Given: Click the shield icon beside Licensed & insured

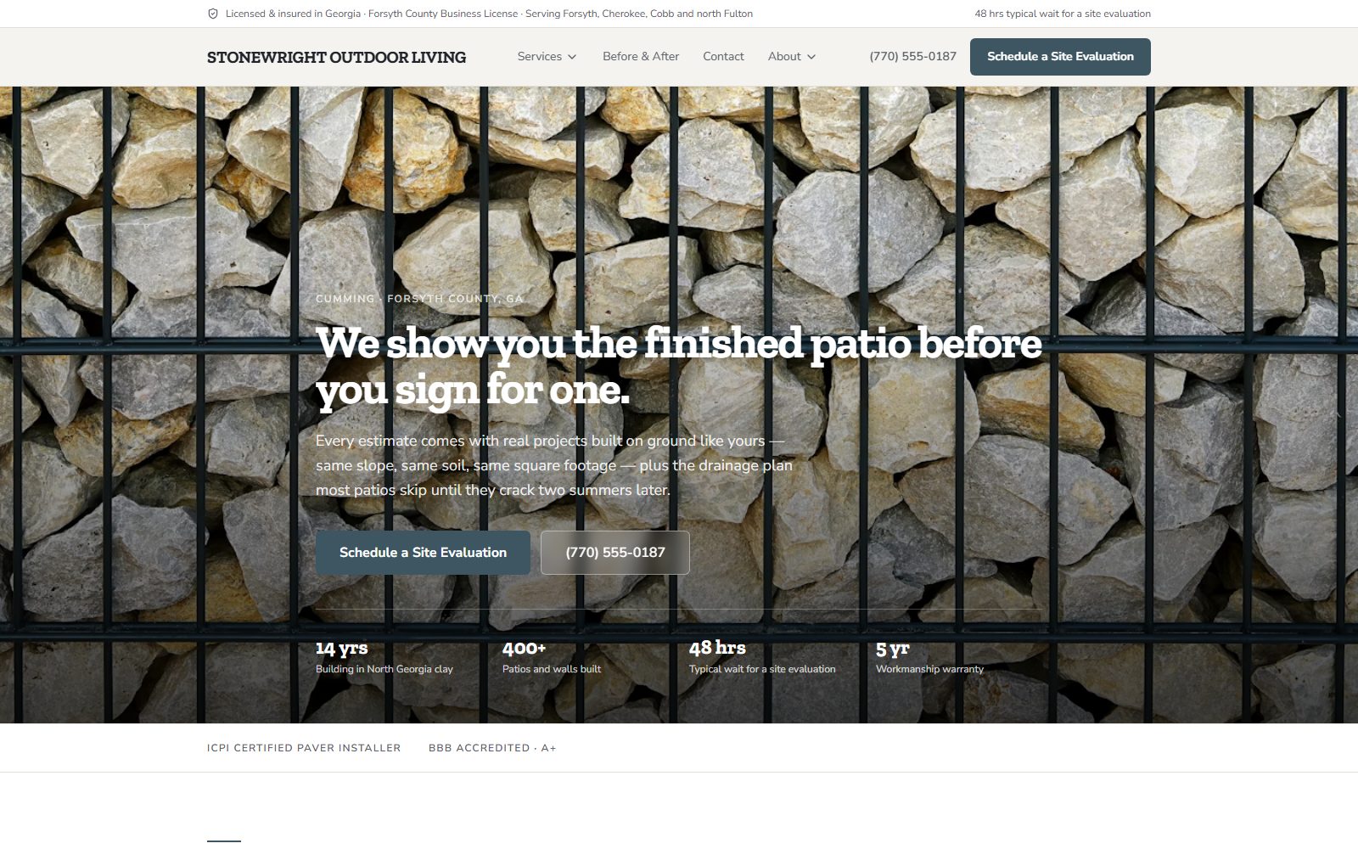Looking at the screenshot, I should coord(213,14).
